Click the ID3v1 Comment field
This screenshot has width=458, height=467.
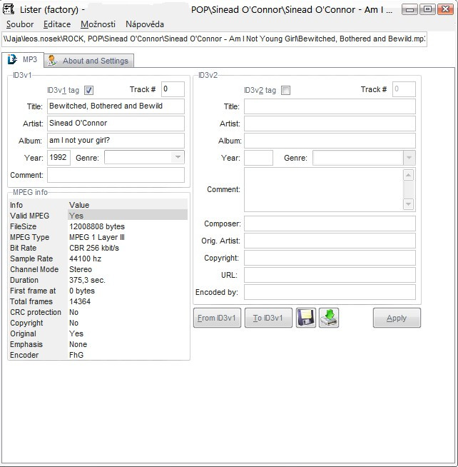point(116,175)
